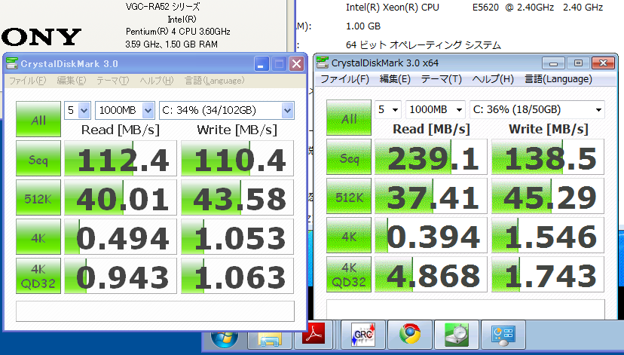Click CrystalDiskMark 3.0 x64 title bar icon
The width and height of the screenshot is (624, 355).
click(x=323, y=63)
